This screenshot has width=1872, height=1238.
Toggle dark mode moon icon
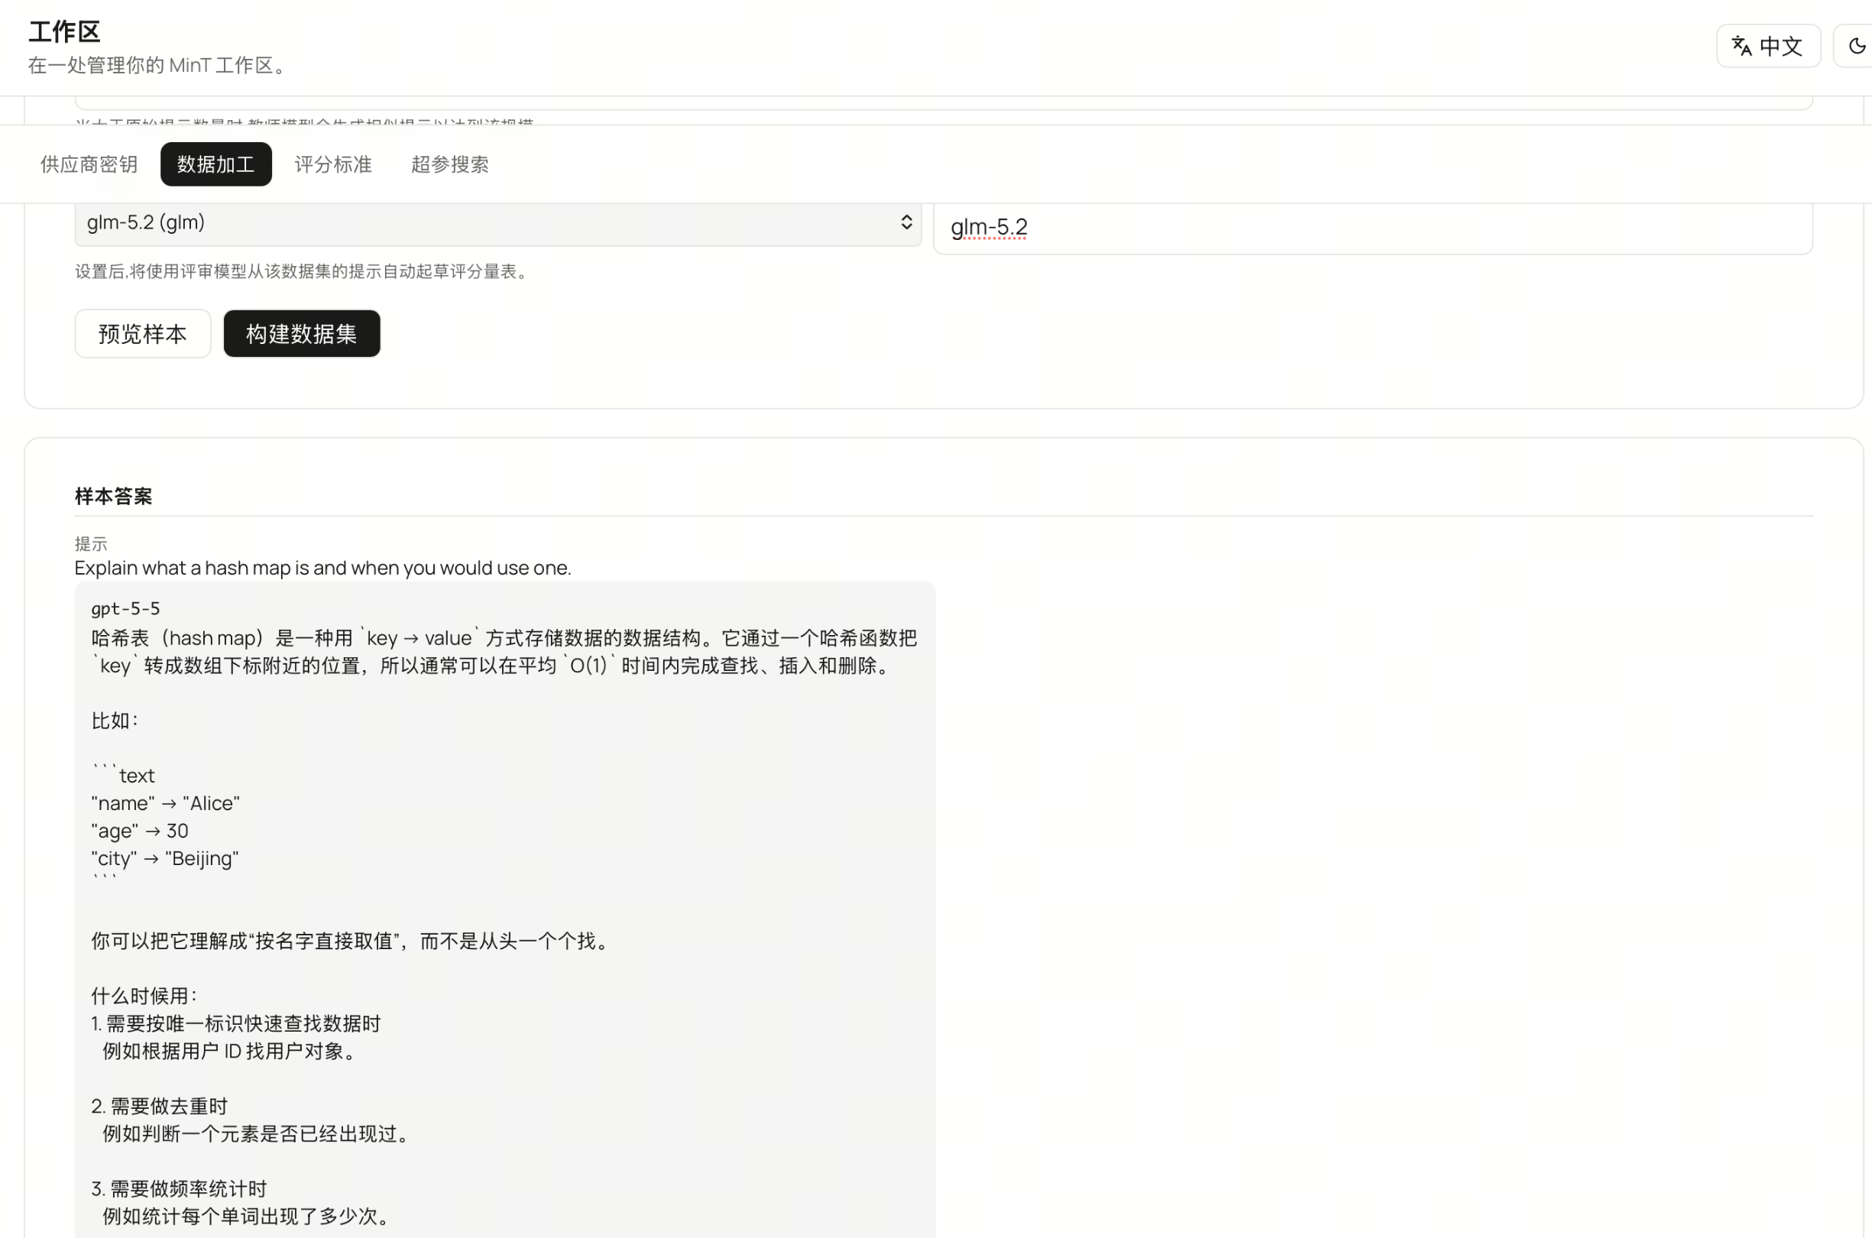coord(1856,46)
